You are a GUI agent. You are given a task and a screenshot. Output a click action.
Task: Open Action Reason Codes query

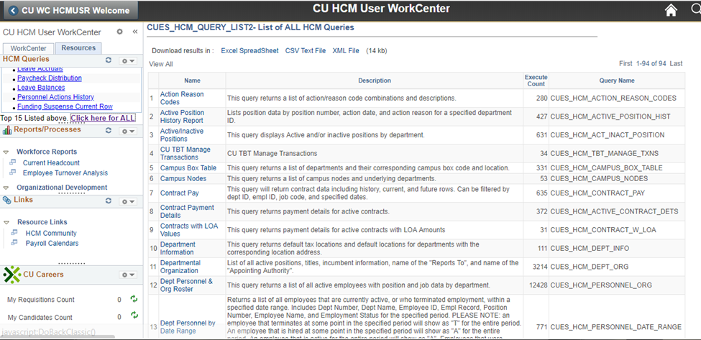(x=182, y=98)
